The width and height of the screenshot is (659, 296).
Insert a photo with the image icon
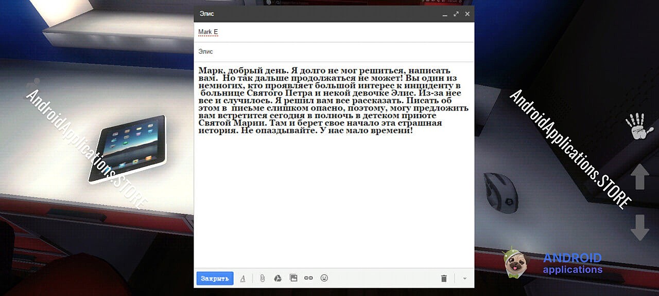[293, 278]
